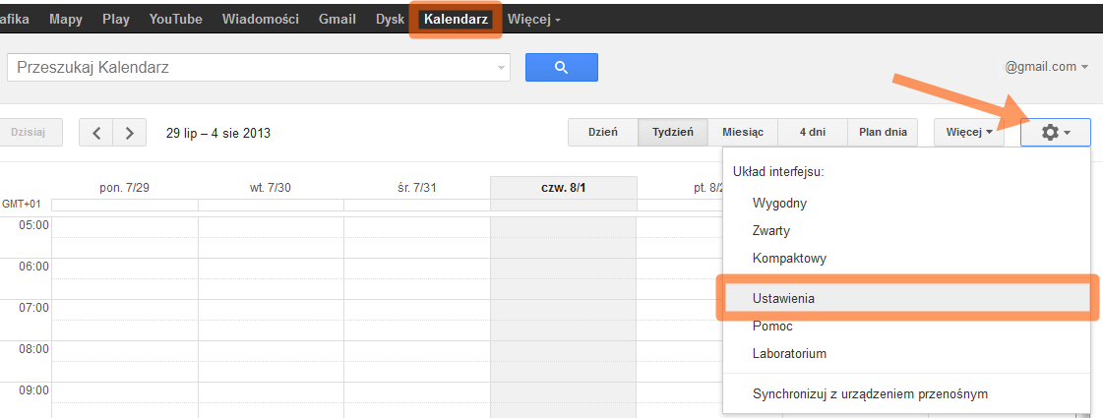Click the blue search magnifier button
This screenshot has width=1103, height=418.
[x=561, y=67]
